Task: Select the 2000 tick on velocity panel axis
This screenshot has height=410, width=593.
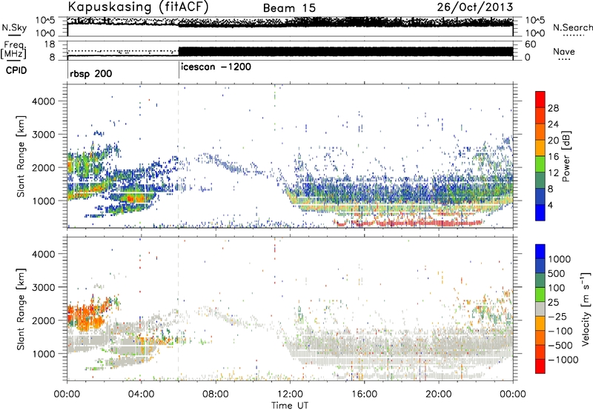Action: coord(43,320)
